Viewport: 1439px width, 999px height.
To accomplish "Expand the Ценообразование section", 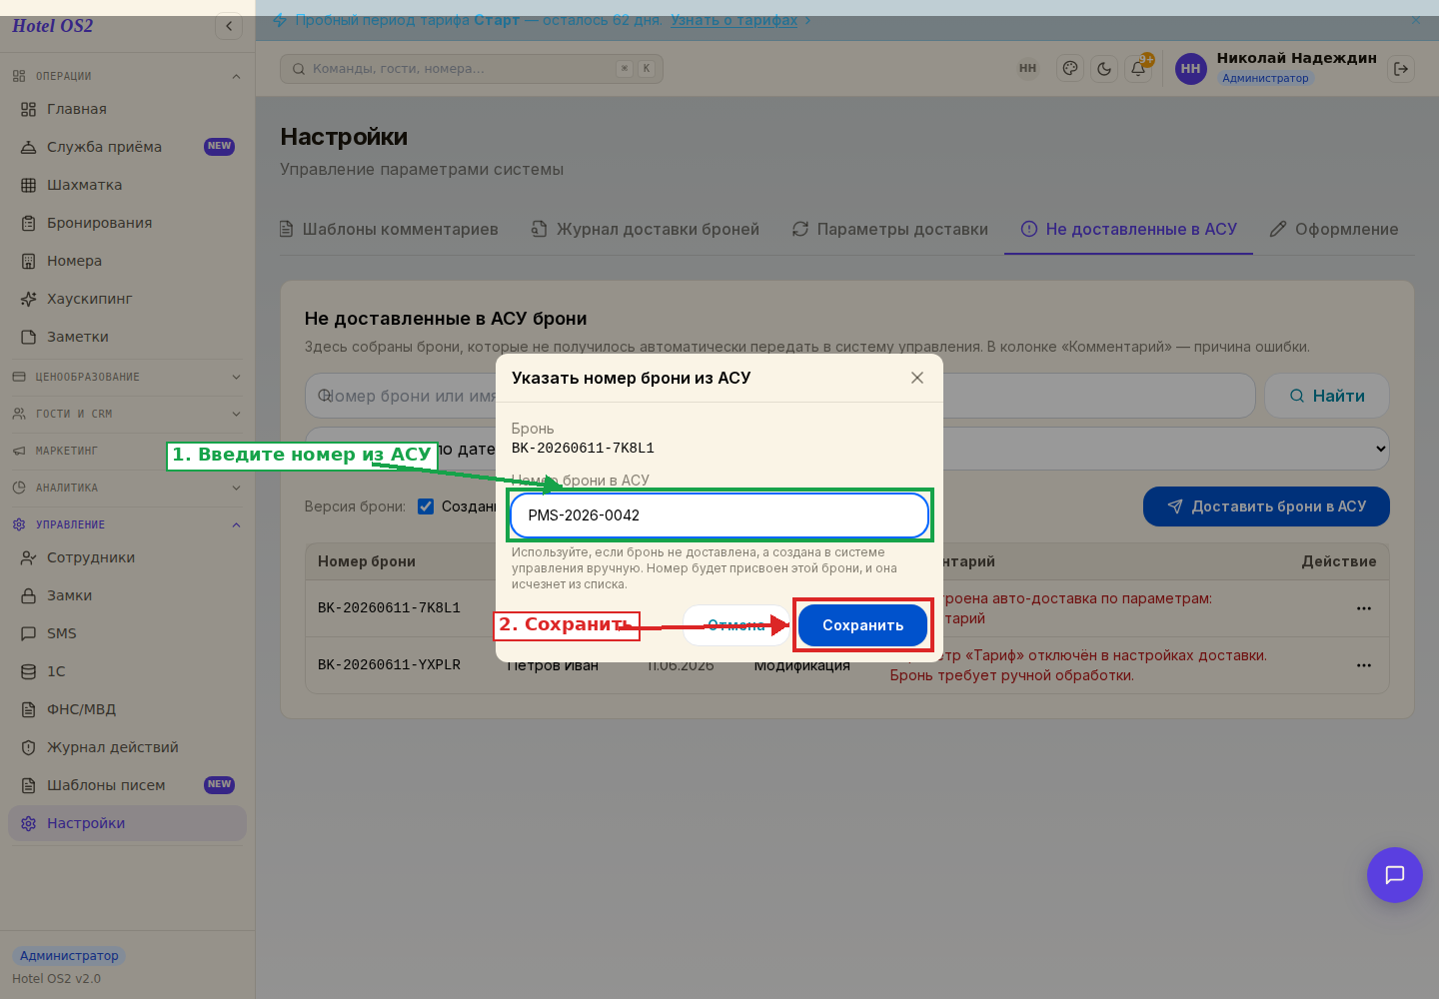I will (x=127, y=377).
